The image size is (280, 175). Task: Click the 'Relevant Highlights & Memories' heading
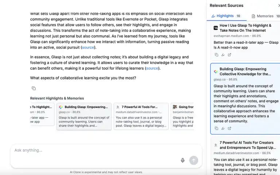[x=57, y=98]
